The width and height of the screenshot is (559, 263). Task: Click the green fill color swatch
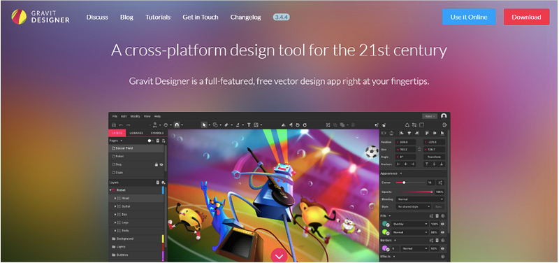[385, 232]
